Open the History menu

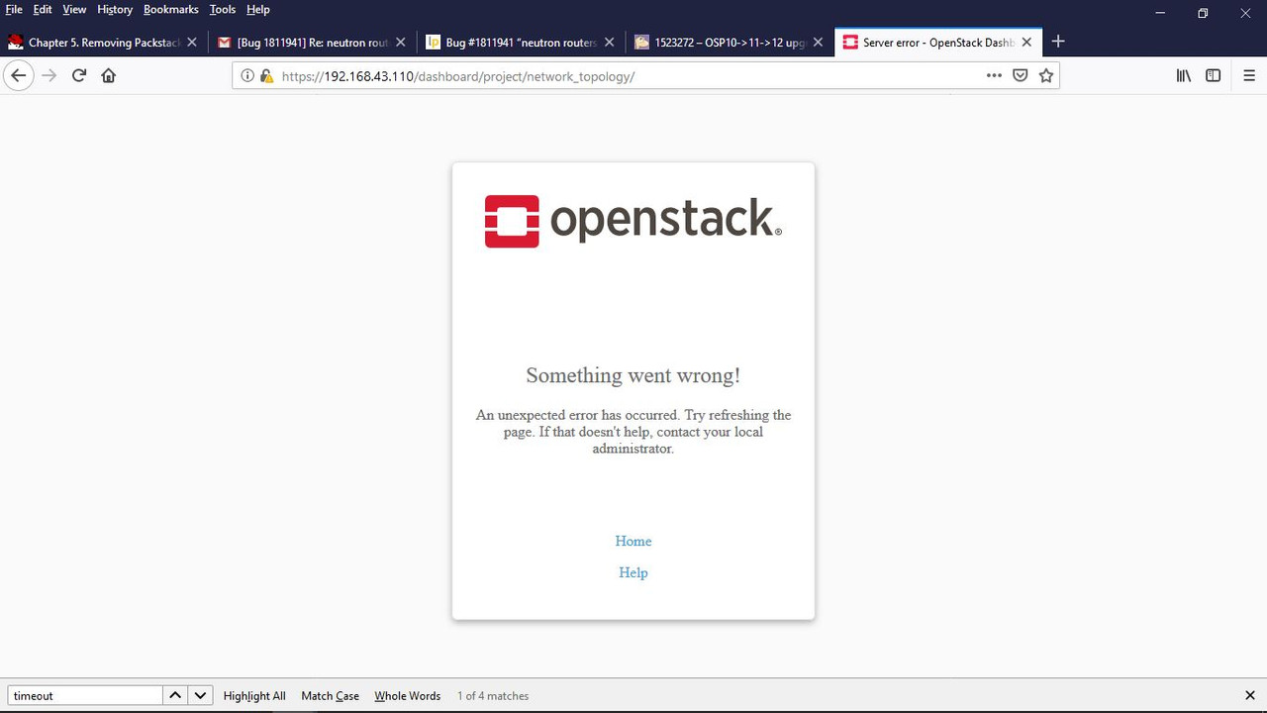(115, 10)
